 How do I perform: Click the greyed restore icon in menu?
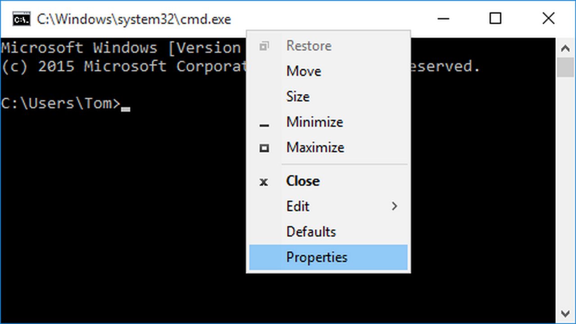[x=264, y=46]
